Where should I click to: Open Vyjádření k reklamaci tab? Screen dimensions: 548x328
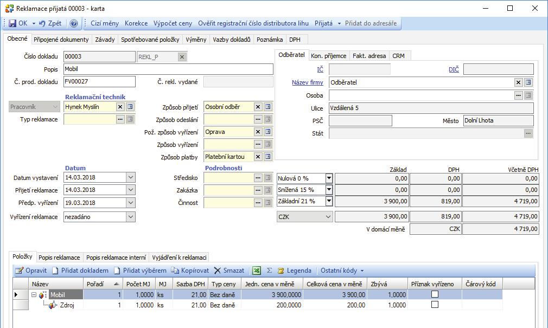[x=179, y=258]
